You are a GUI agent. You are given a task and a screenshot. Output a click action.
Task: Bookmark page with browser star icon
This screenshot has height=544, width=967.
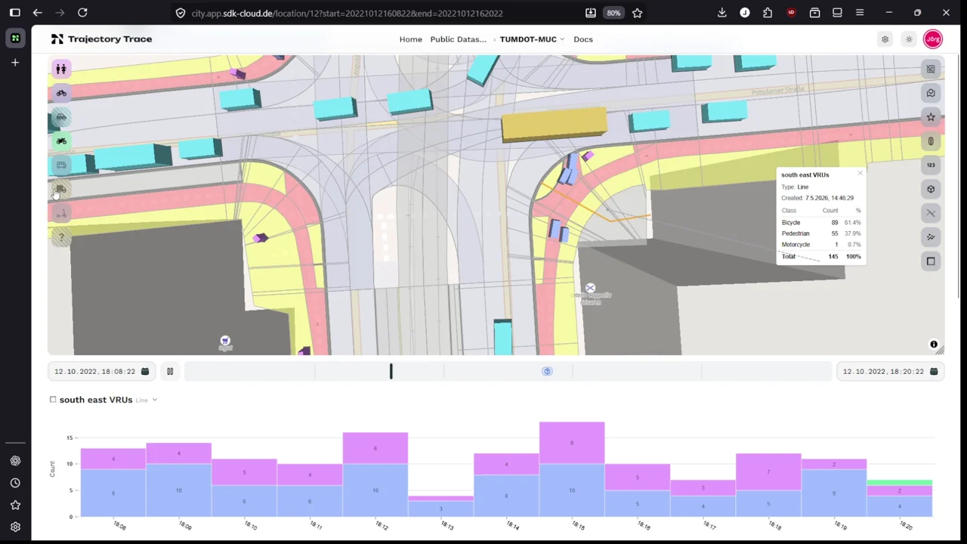(637, 13)
